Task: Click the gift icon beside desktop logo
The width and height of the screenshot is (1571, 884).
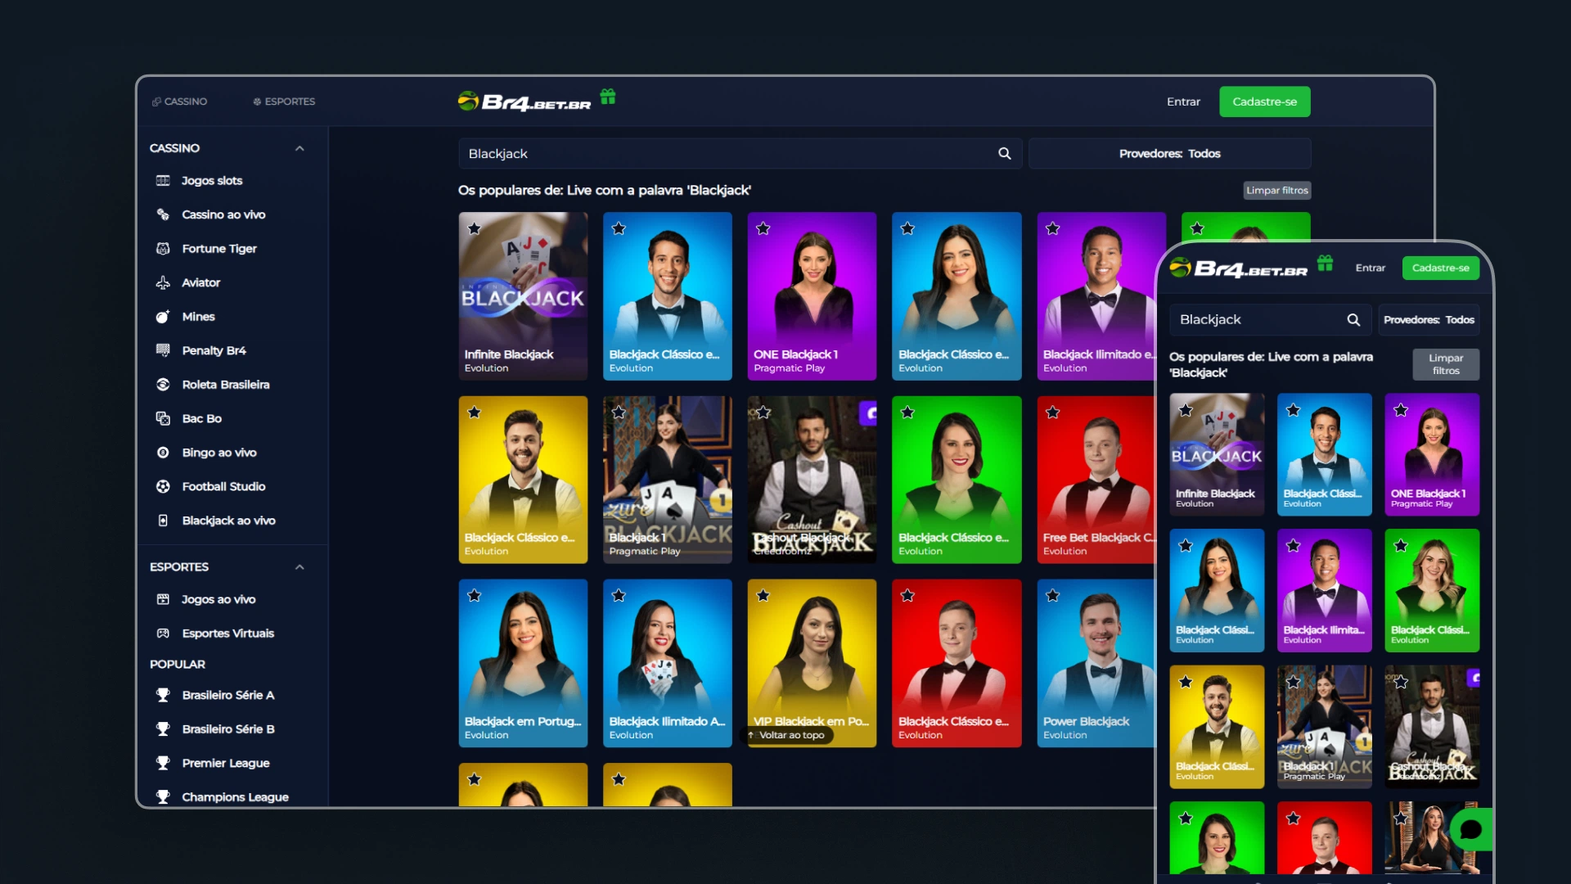Action: pos(607,97)
